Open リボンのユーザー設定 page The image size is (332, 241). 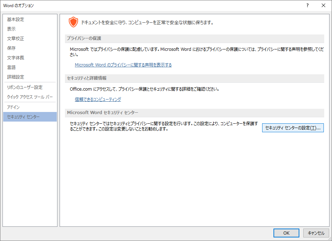[x=24, y=87]
